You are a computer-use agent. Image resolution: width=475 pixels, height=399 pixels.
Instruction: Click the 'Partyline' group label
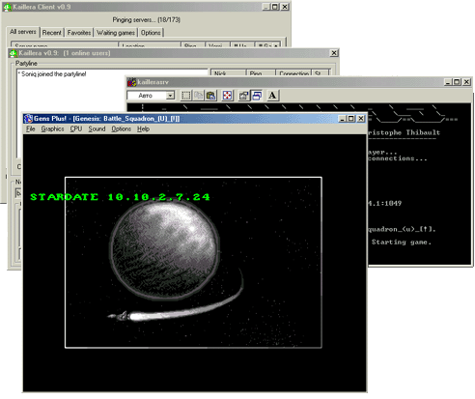tap(26, 64)
